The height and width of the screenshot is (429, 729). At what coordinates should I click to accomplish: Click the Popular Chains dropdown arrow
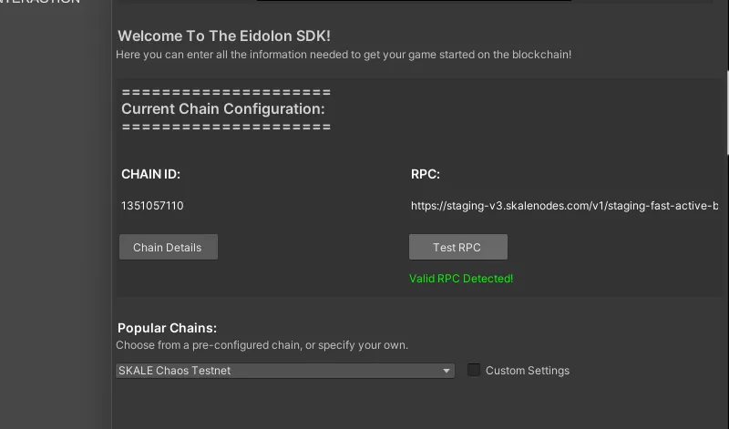tap(447, 371)
